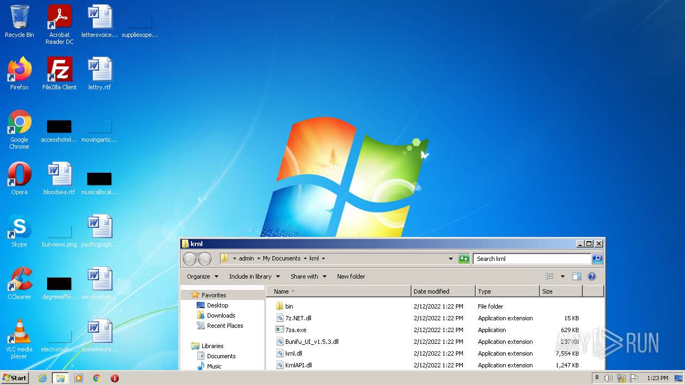Sort by Type column header
This screenshot has width=685, height=385.
507,291
